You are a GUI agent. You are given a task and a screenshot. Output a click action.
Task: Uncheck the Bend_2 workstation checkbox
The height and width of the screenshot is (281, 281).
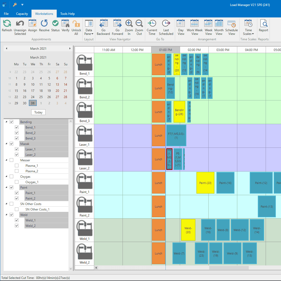[17, 133]
